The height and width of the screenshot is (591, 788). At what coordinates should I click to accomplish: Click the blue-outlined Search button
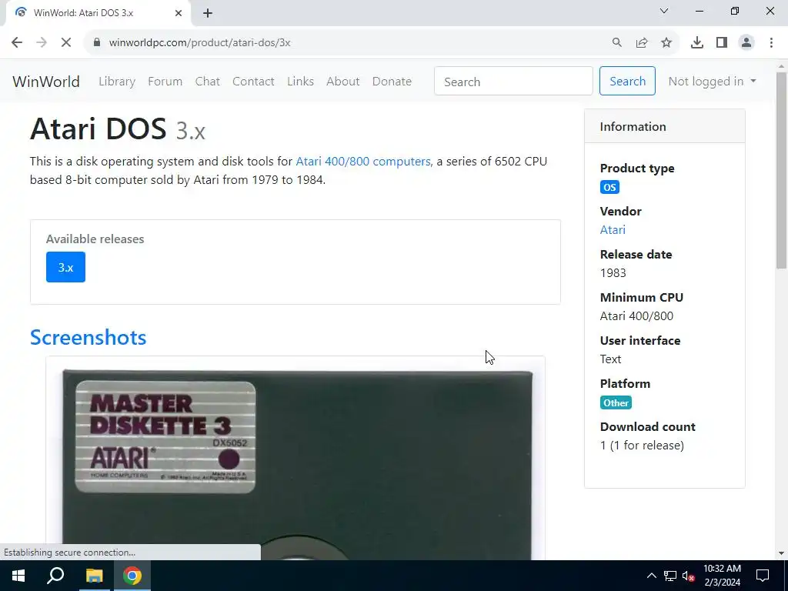point(627,81)
